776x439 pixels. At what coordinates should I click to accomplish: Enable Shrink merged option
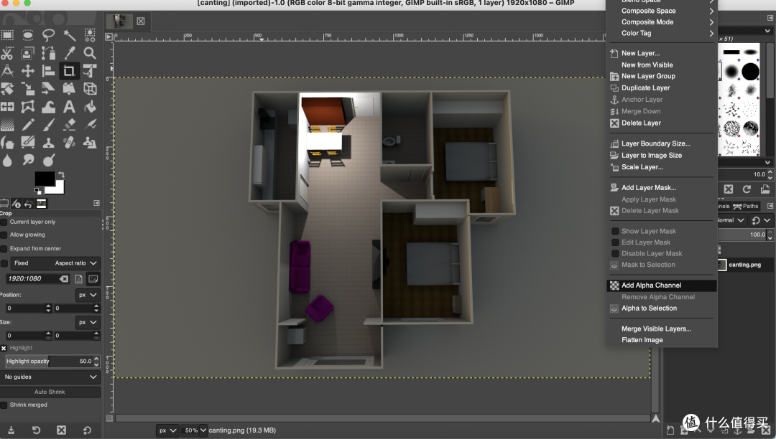coord(4,405)
